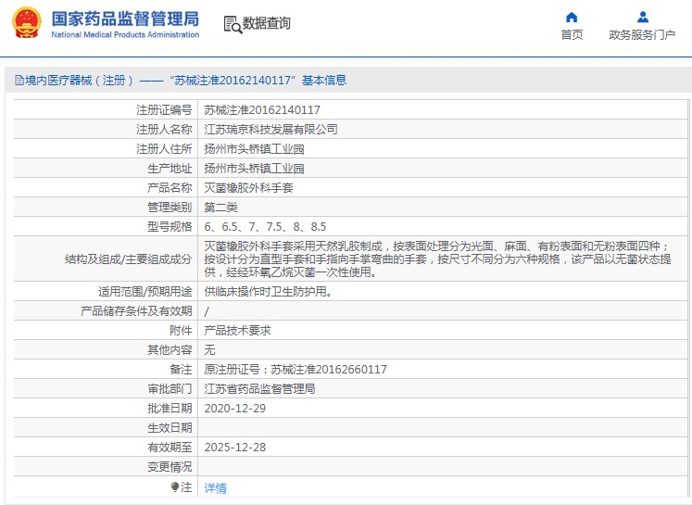Select 江苏省药品监督管理局 cell
This screenshot has height=505, width=692.
(x=259, y=389)
